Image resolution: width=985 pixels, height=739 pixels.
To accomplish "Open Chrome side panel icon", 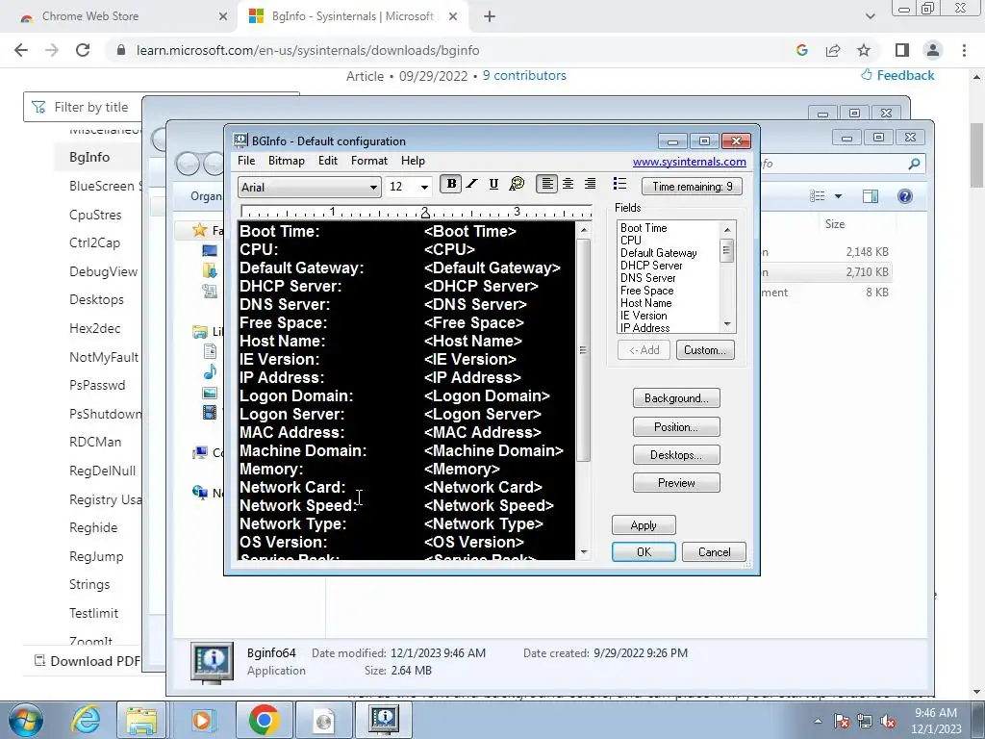I will coord(902,50).
